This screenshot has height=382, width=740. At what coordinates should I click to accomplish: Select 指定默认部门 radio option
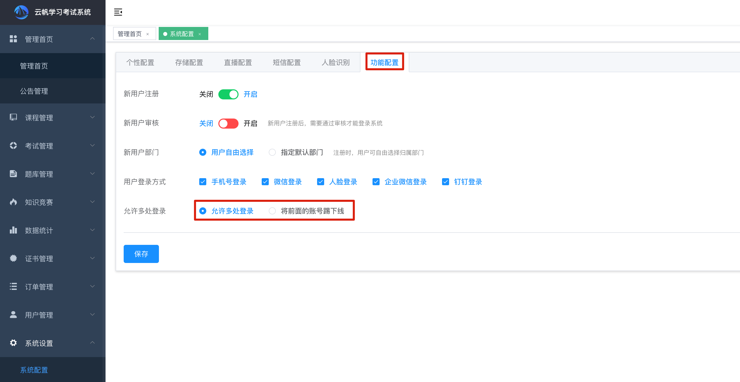(296, 152)
